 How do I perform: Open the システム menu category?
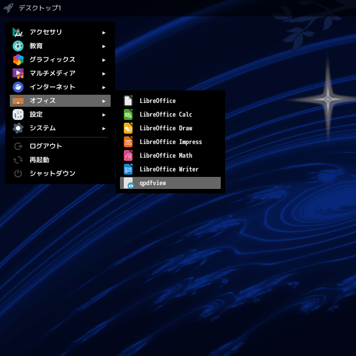point(60,128)
